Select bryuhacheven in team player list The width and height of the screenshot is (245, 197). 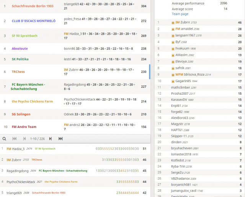182,148
